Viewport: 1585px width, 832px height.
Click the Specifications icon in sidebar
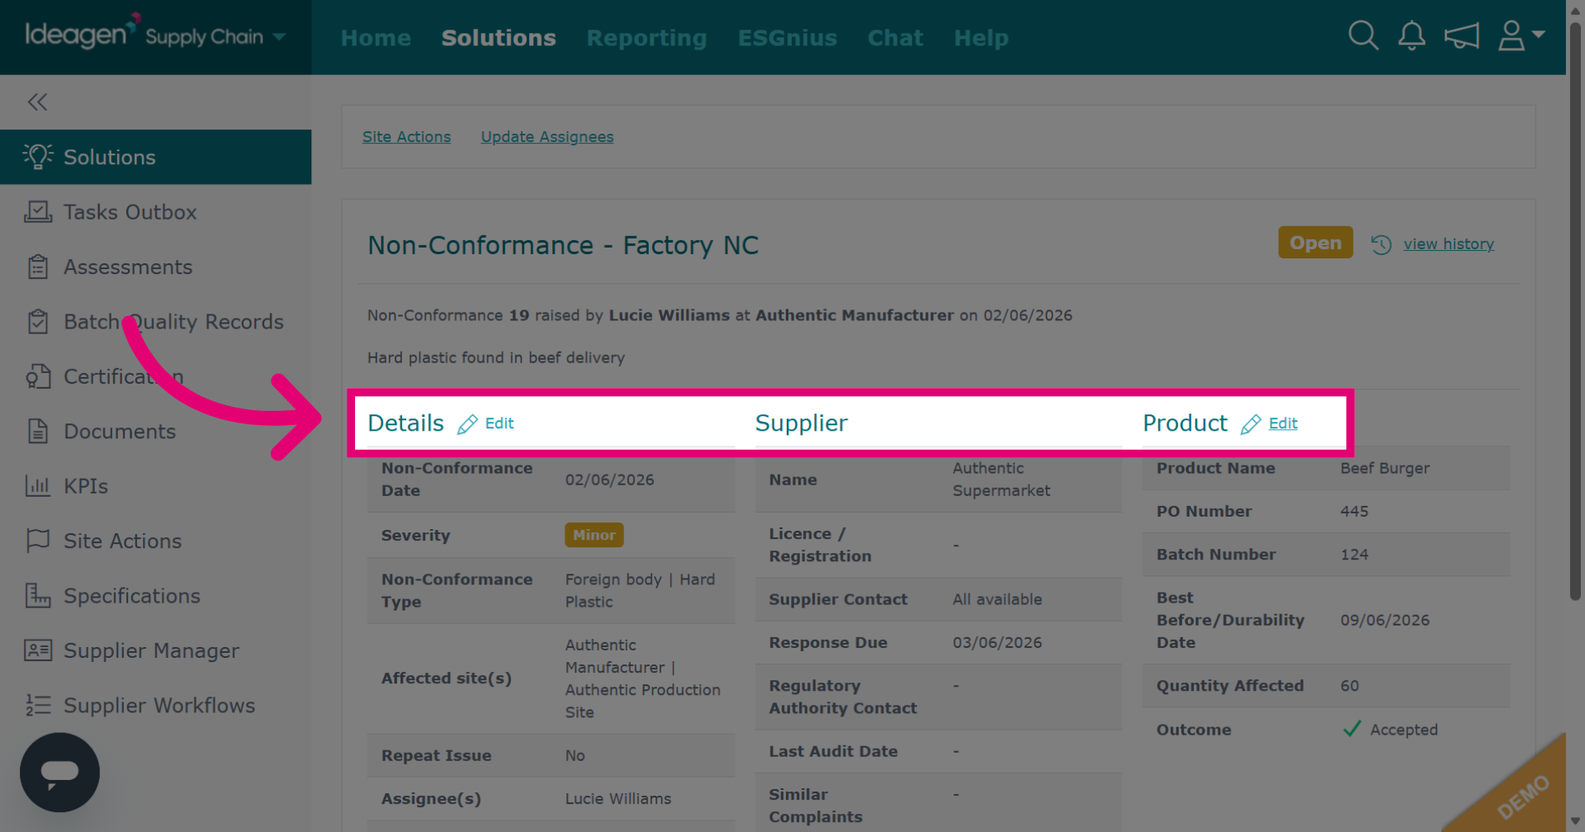pos(38,595)
